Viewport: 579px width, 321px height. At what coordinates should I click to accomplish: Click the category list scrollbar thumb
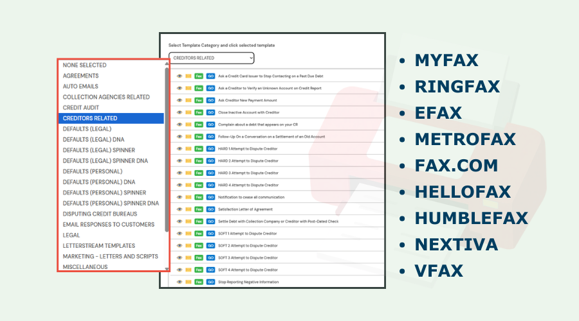pyautogui.click(x=167, y=149)
